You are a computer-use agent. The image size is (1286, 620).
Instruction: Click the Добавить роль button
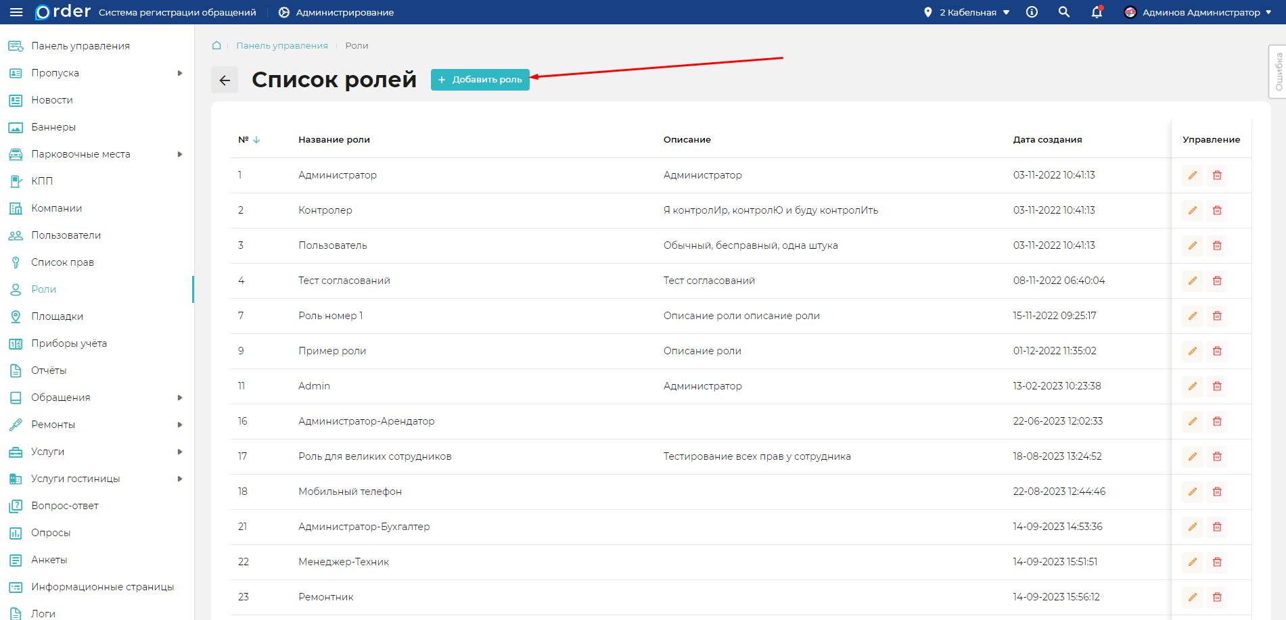[480, 80]
